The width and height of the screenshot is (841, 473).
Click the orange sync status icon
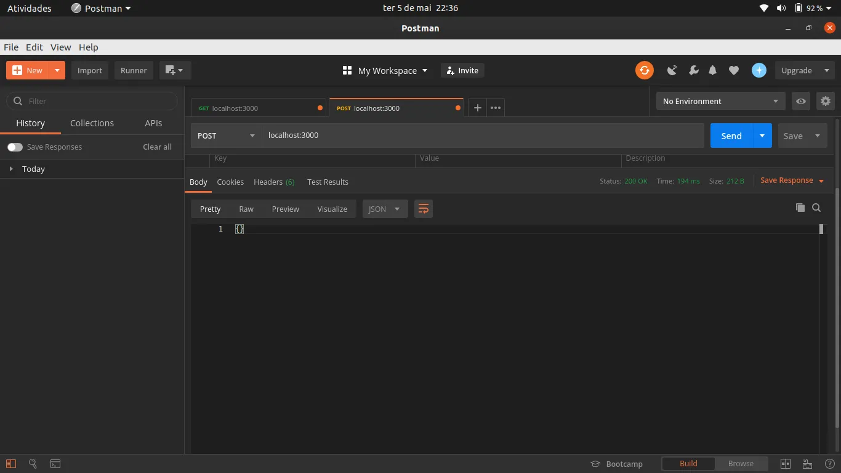644,70
